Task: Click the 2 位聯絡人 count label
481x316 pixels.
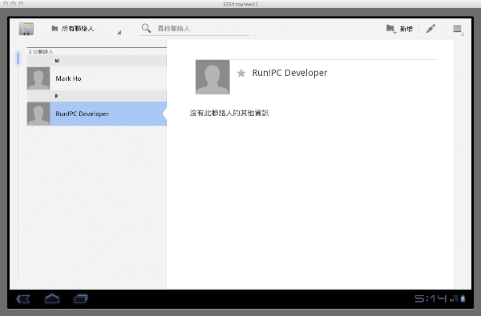Action: [x=41, y=52]
